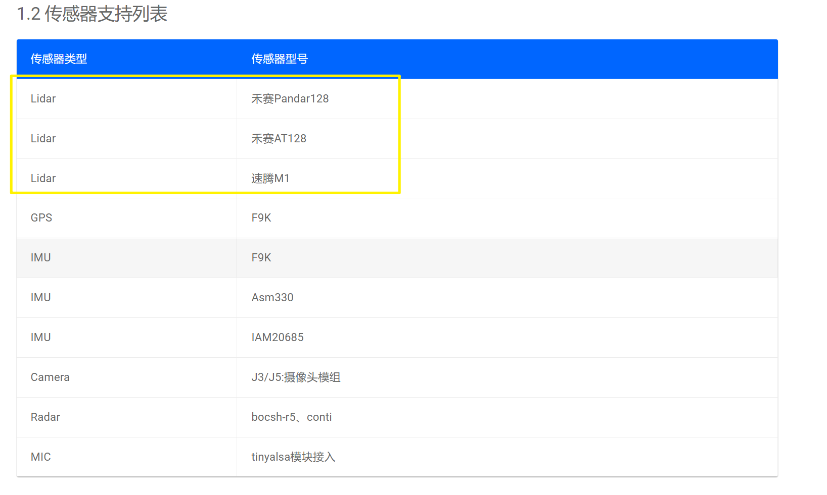
Task: Select the IMU cell beside Asm330
Action: 41,298
